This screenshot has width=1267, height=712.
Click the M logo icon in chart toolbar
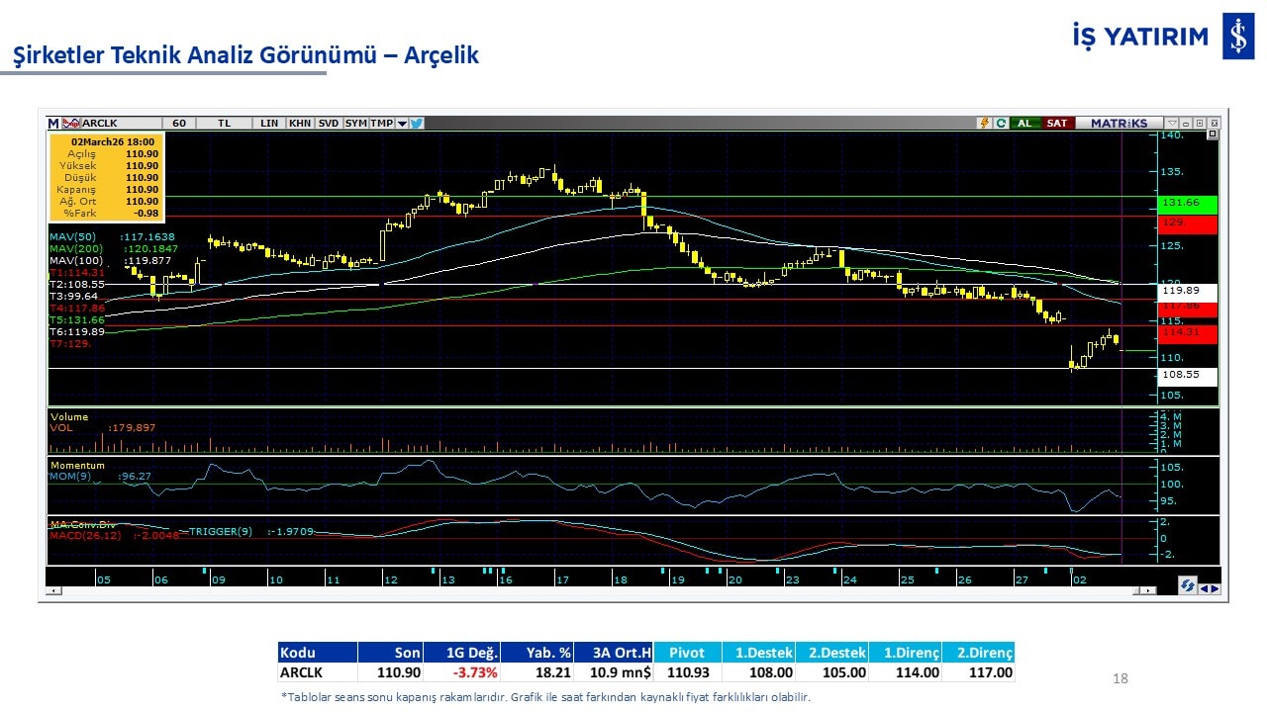[53, 124]
